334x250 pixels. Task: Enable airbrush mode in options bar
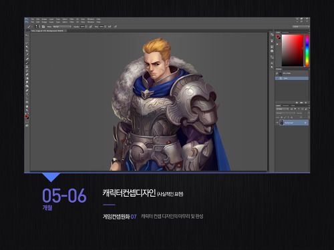[x=110, y=27]
